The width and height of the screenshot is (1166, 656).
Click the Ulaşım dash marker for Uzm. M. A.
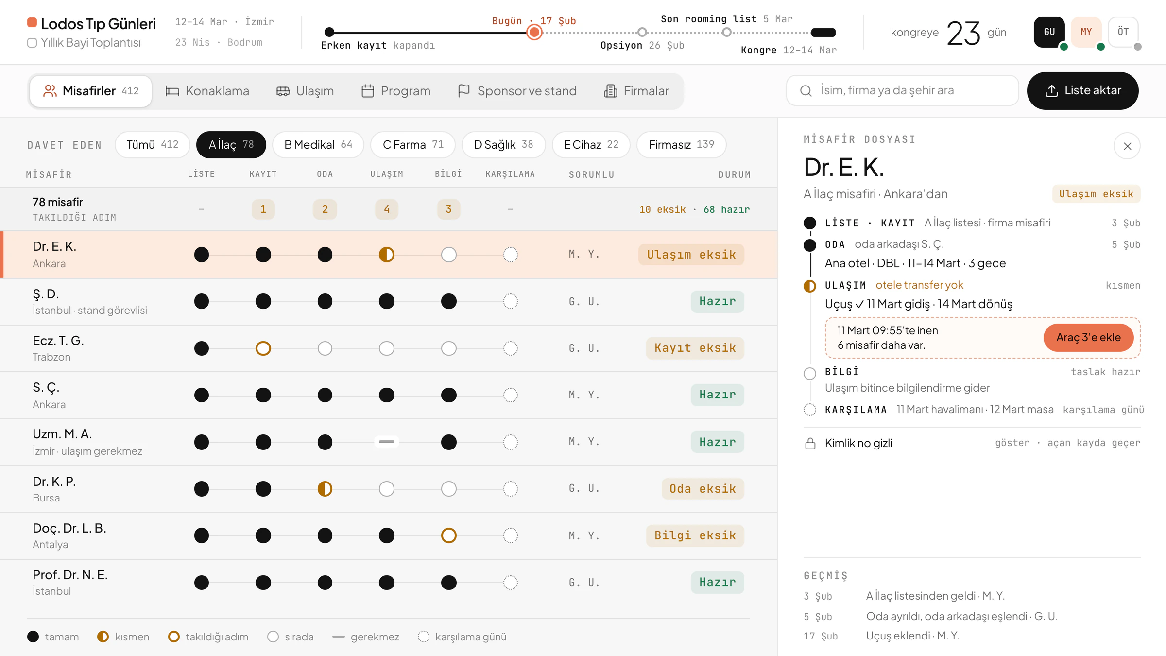[x=387, y=442]
